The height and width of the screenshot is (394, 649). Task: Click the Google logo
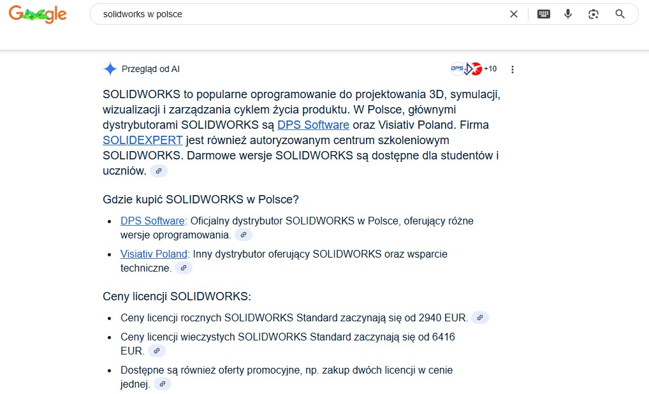coord(38,14)
